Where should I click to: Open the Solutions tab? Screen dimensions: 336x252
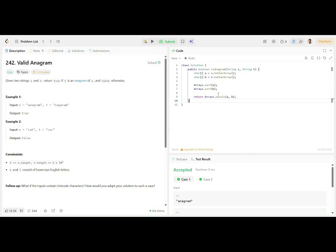tap(76, 51)
